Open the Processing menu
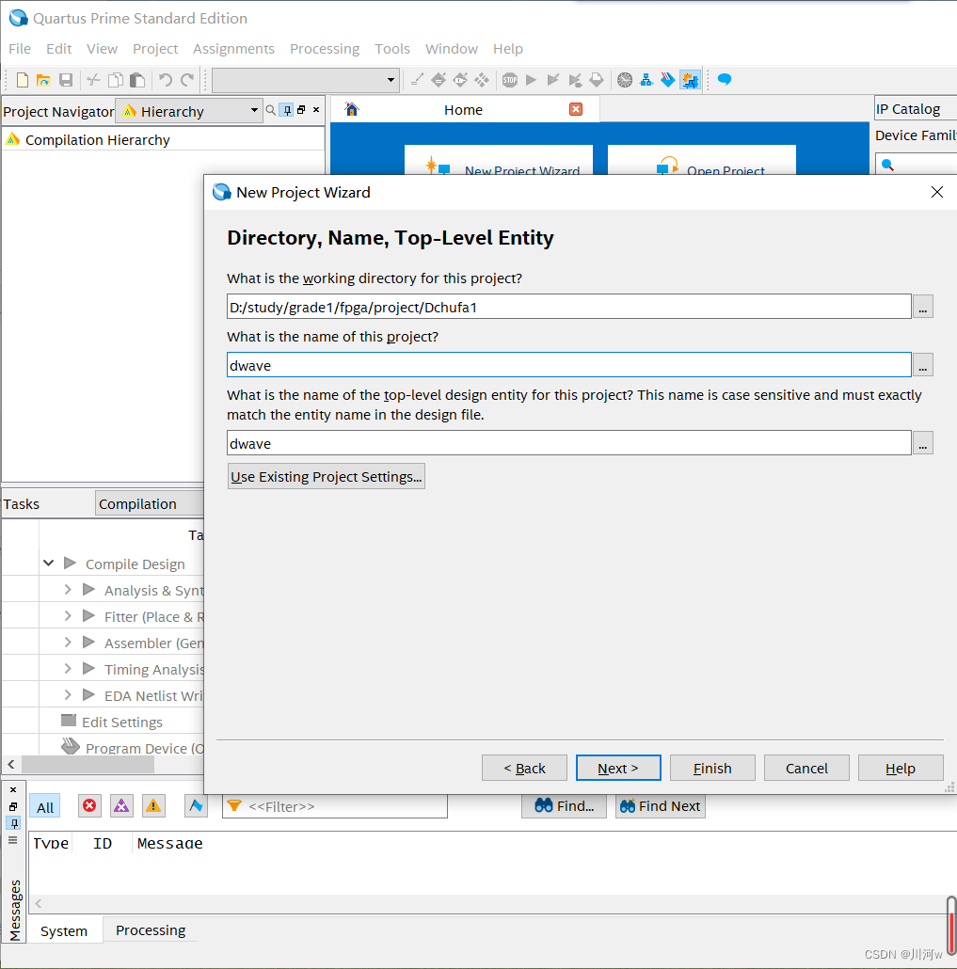Image resolution: width=957 pixels, height=969 pixels. click(x=325, y=49)
